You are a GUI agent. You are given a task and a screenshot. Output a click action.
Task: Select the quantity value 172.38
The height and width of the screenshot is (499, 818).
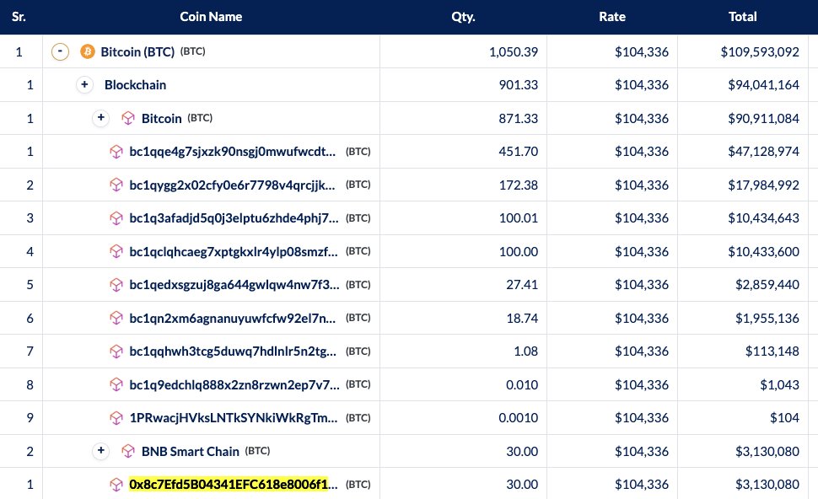pyautogui.click(x=518, y=185)
